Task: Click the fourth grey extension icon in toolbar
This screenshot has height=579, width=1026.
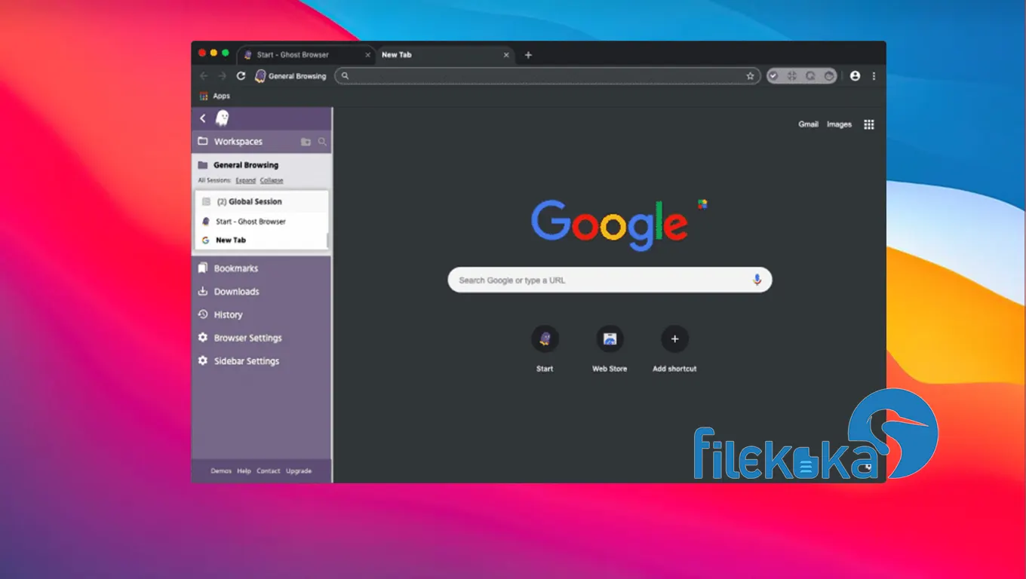Action: (x=829, y=76)
